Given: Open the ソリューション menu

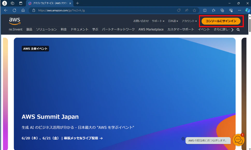Looking at the screenshot, I should 46,29.
